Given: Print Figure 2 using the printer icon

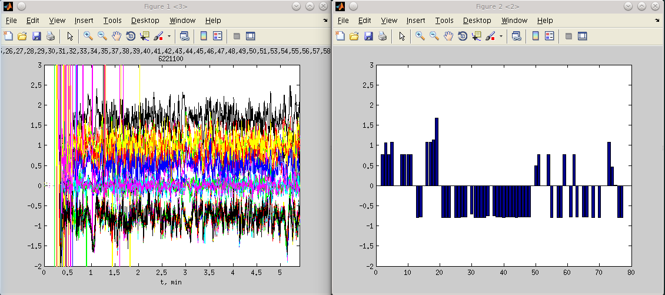Looking at the screenshot, I should coord(383,36).
